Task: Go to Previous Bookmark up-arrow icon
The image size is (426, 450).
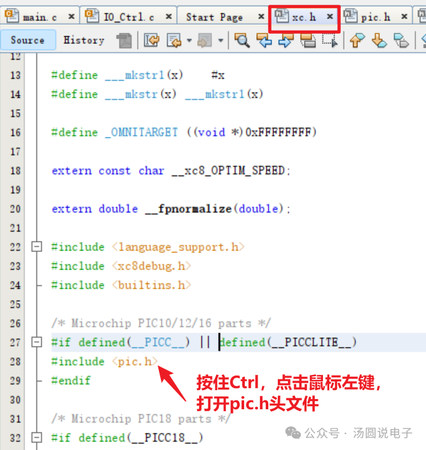Action: tap(357, 40)
